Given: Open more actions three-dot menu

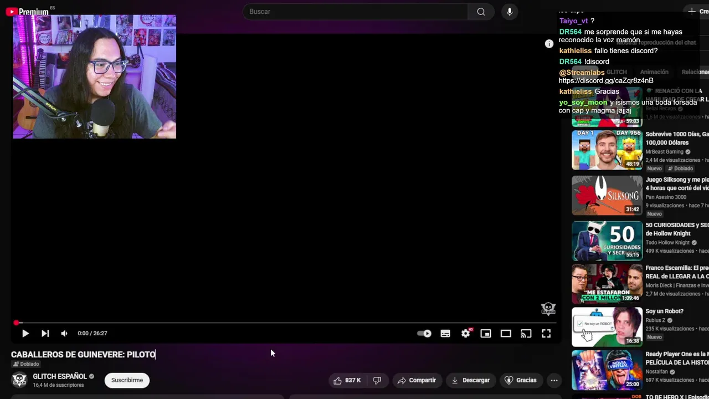Looking at the screenshot, I should point(554,380).
